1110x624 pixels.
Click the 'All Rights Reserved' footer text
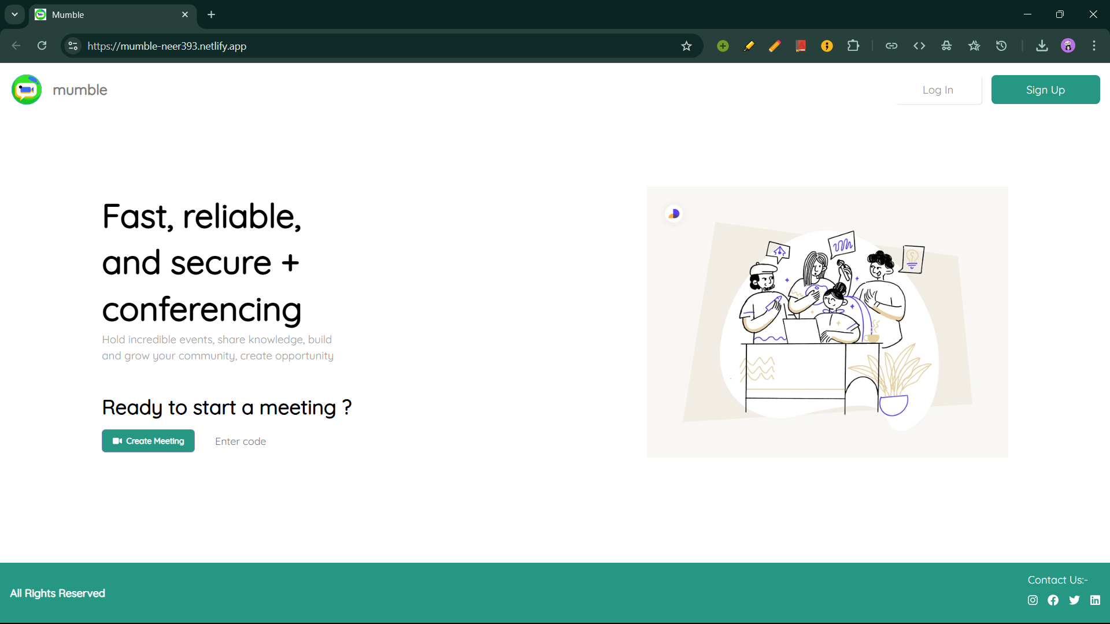57,593
